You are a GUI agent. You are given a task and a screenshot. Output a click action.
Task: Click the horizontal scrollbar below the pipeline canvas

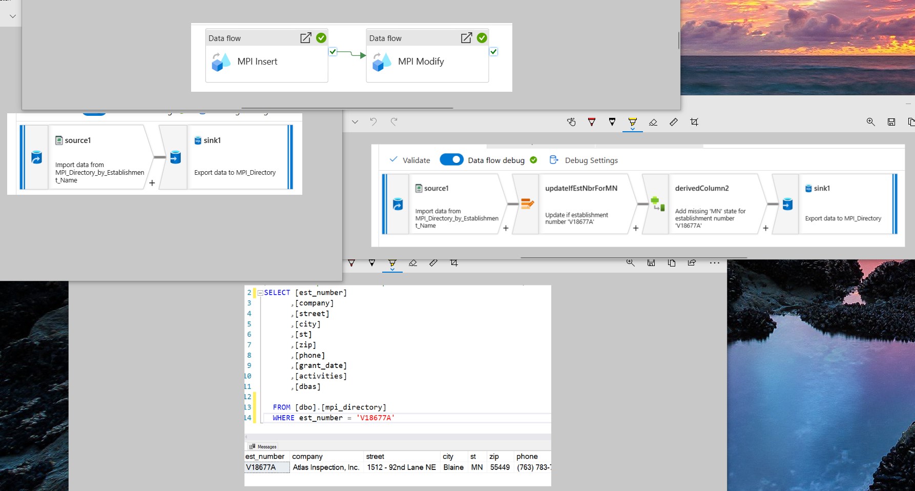[347, 108]
